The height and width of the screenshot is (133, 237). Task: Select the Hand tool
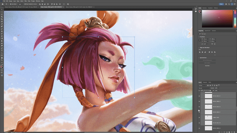tap(2, 58)
